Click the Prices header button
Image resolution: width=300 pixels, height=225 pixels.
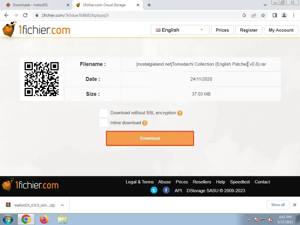click(x=222, y=30)
